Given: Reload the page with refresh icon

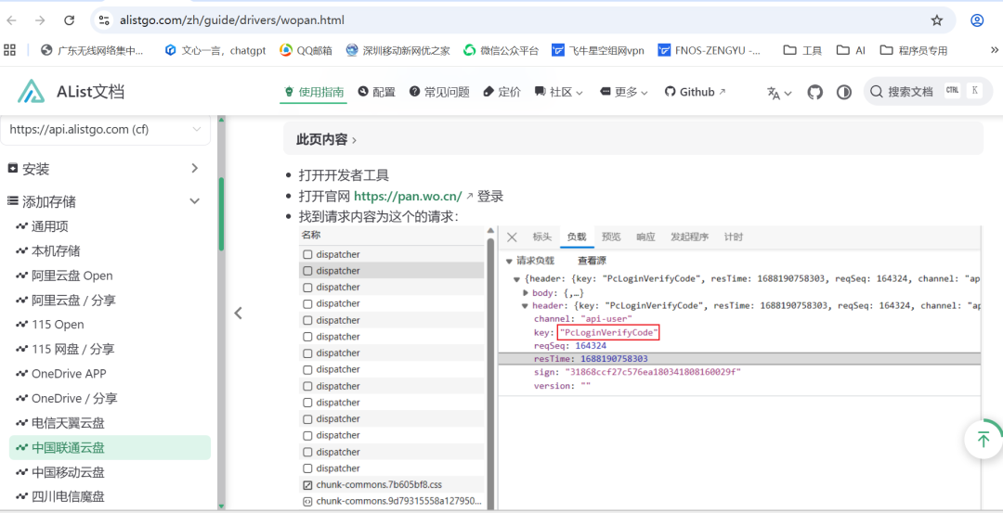Looking at the screenshot, I should 70,20.
